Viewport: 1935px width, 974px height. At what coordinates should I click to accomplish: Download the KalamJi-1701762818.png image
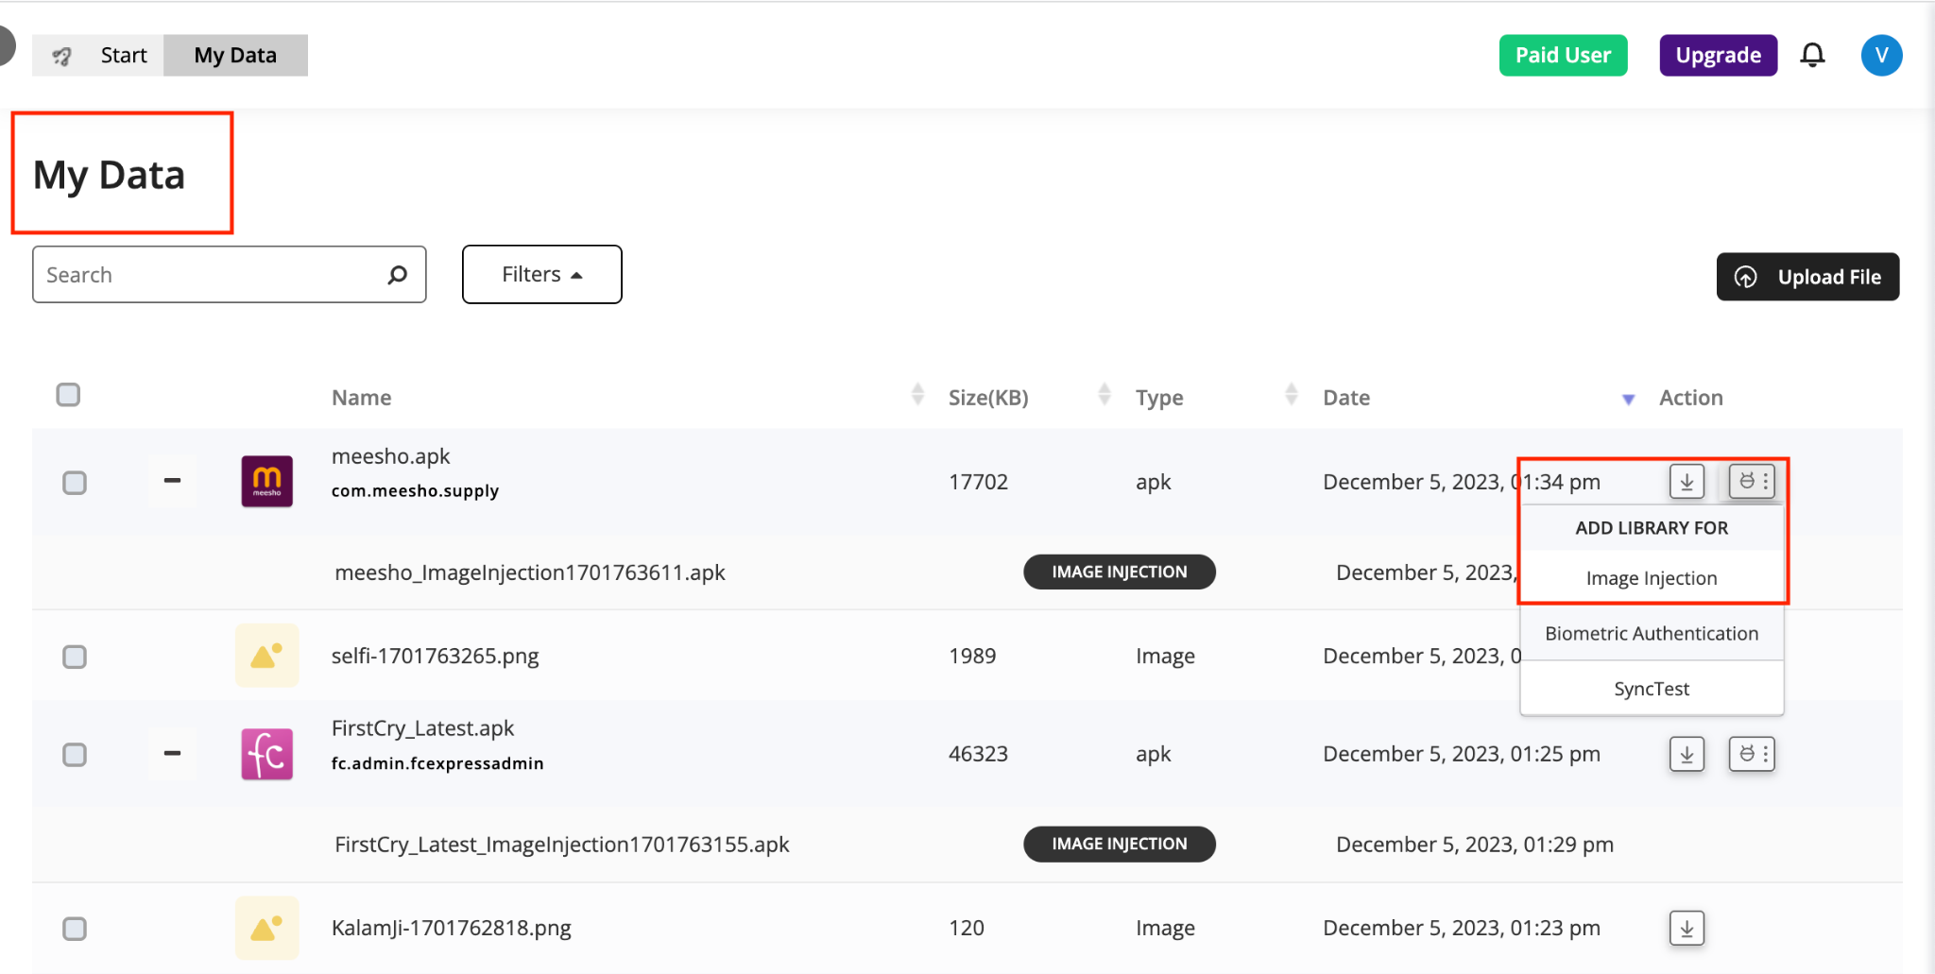[1687, 928]
